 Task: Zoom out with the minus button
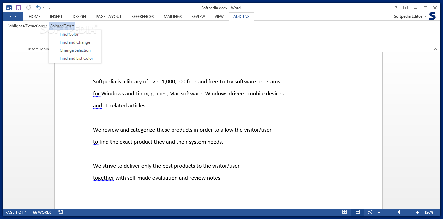pyautogui.click(x=379, y=212)
